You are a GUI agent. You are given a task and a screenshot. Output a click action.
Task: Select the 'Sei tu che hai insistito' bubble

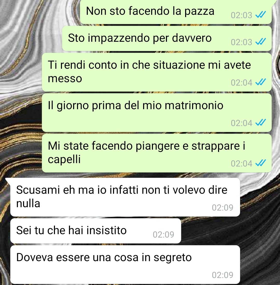(96, 231)
